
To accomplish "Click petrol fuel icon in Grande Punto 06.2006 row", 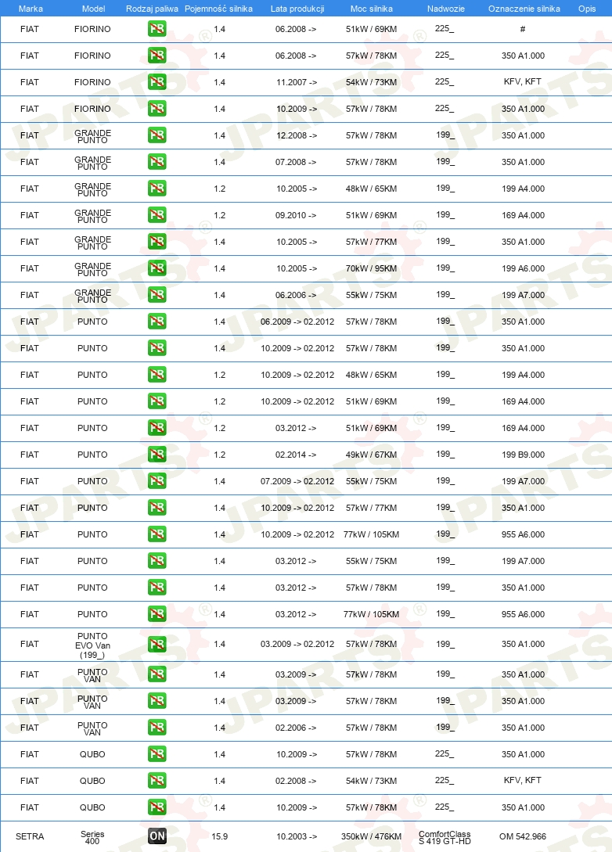I will [157, 295].
